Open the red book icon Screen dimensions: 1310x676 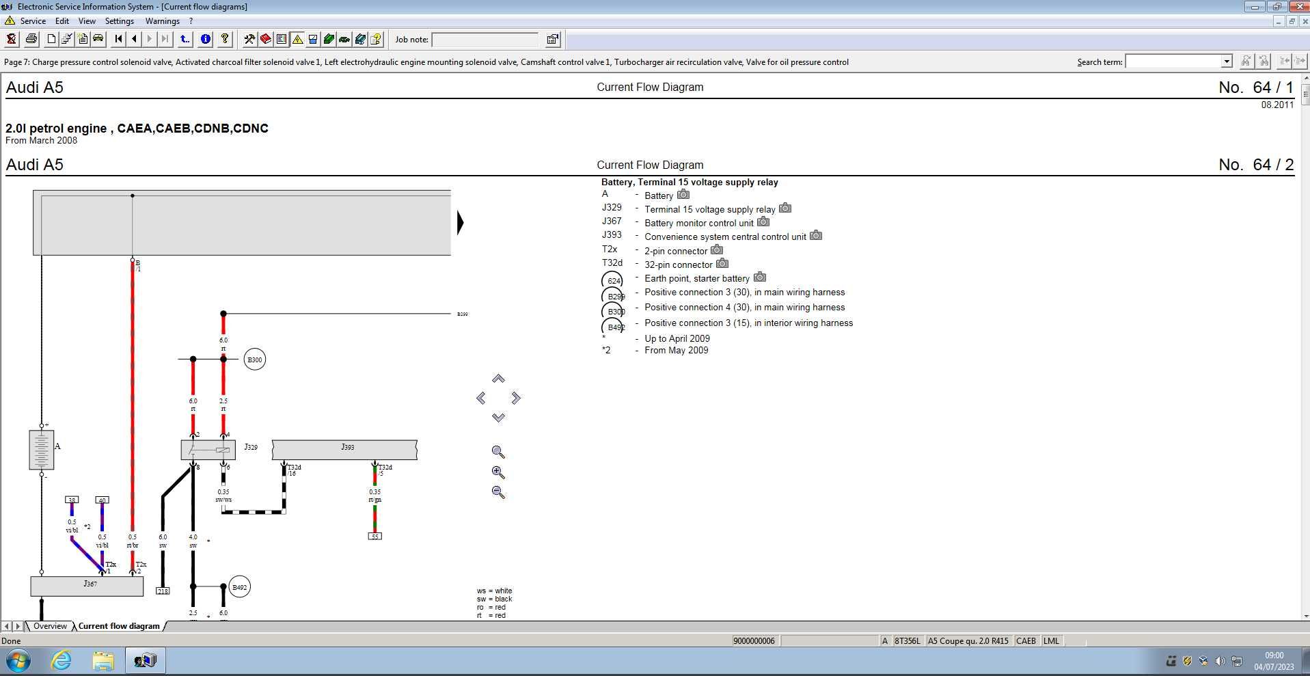pos(265,39)
